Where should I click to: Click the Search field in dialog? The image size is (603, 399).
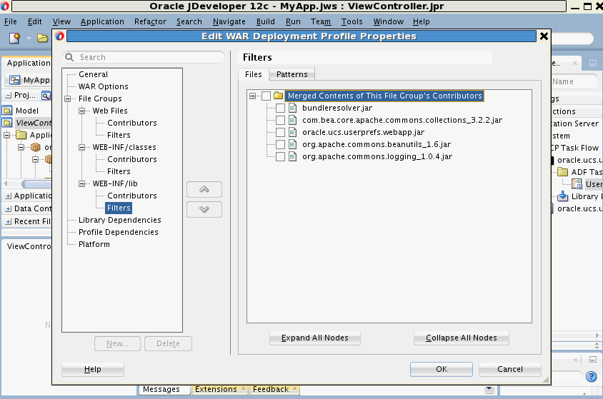click(144, 57)
